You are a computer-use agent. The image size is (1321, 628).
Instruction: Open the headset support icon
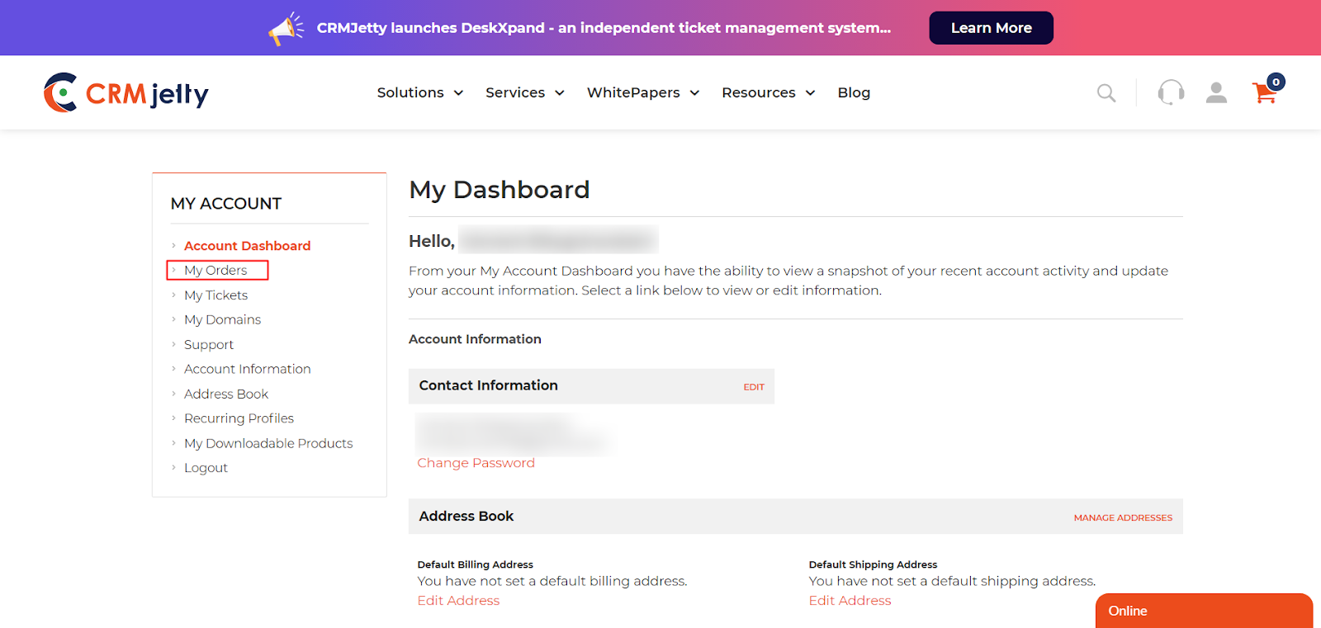(x=1171, y=92)
